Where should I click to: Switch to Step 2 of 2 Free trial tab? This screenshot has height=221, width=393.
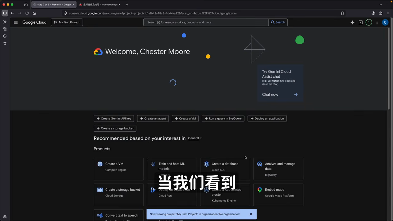(54, 5)
